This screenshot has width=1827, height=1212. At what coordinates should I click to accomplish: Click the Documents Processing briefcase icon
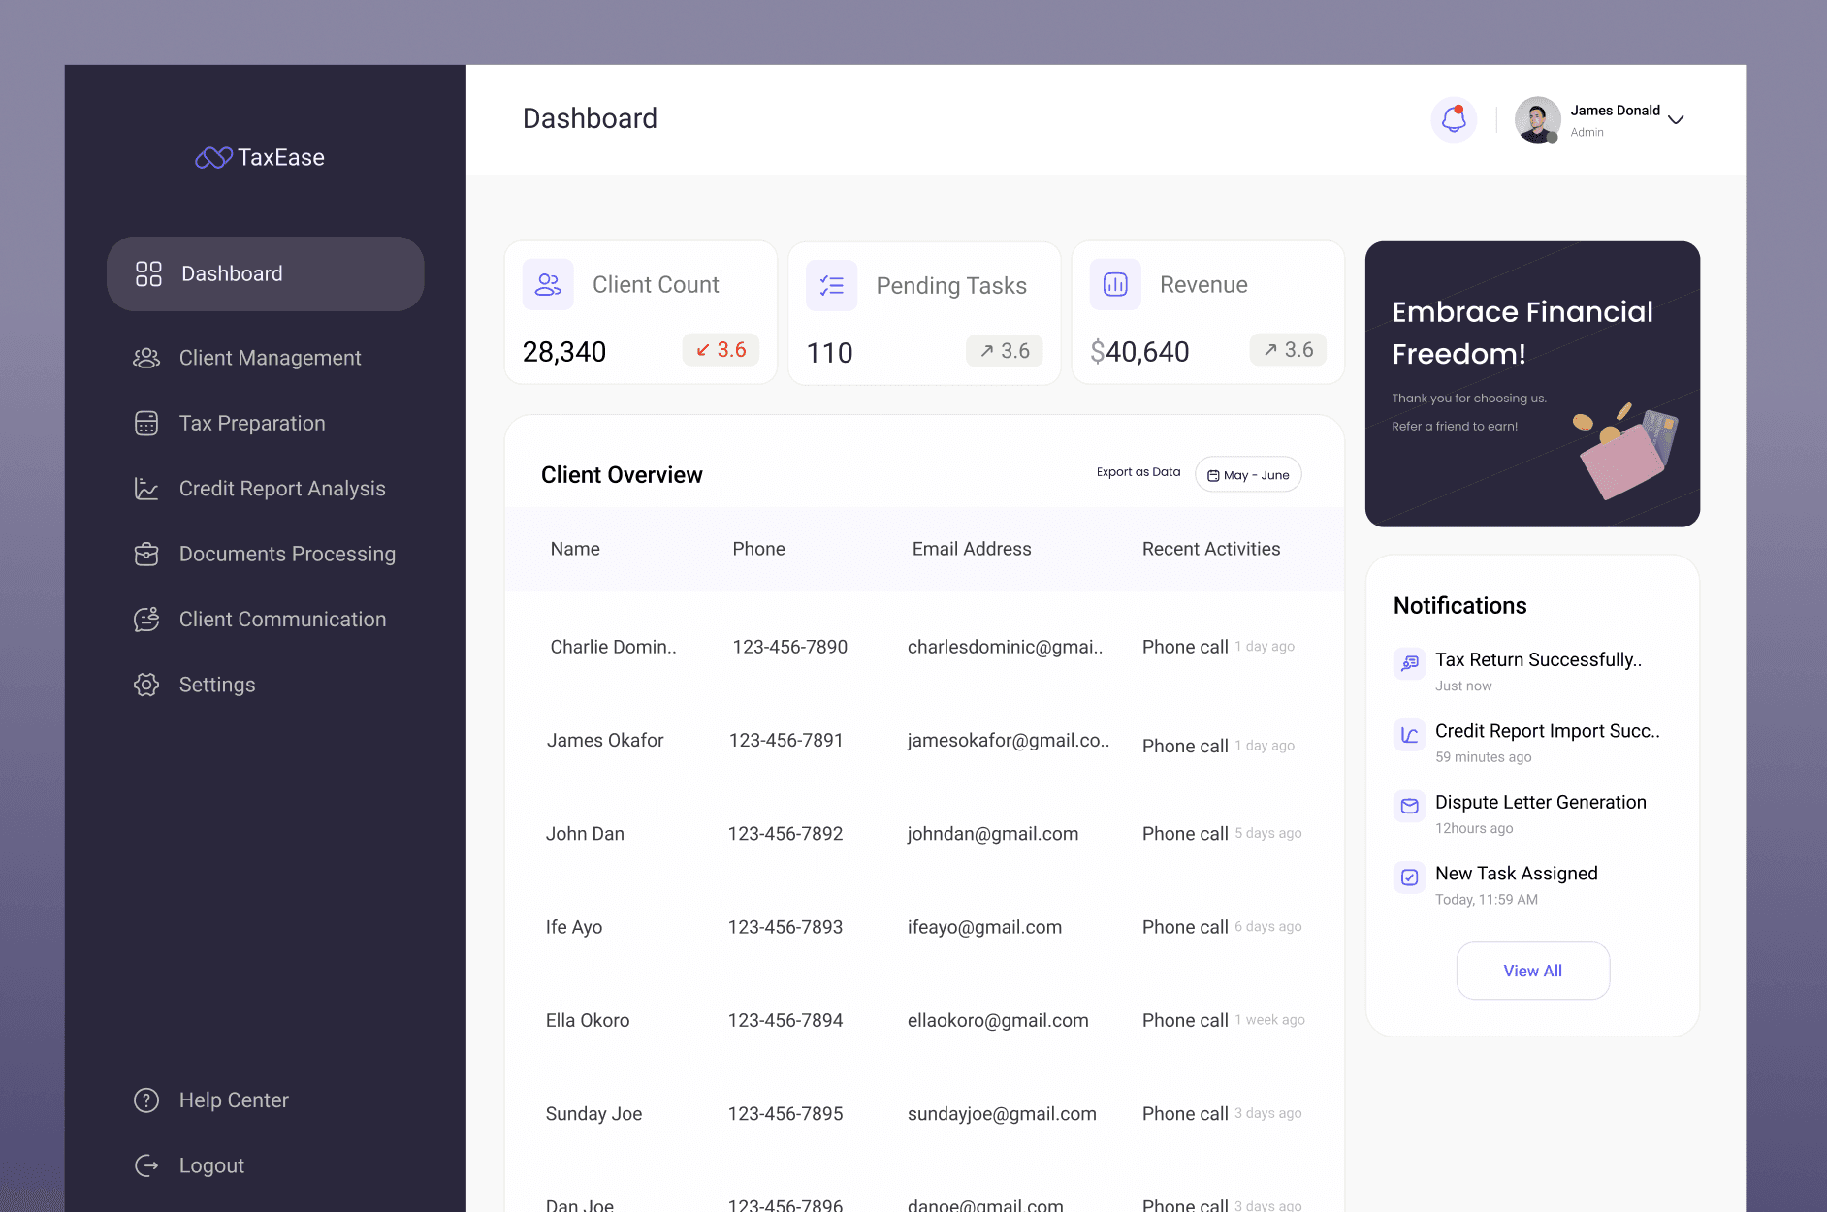(x=146, y=554)
